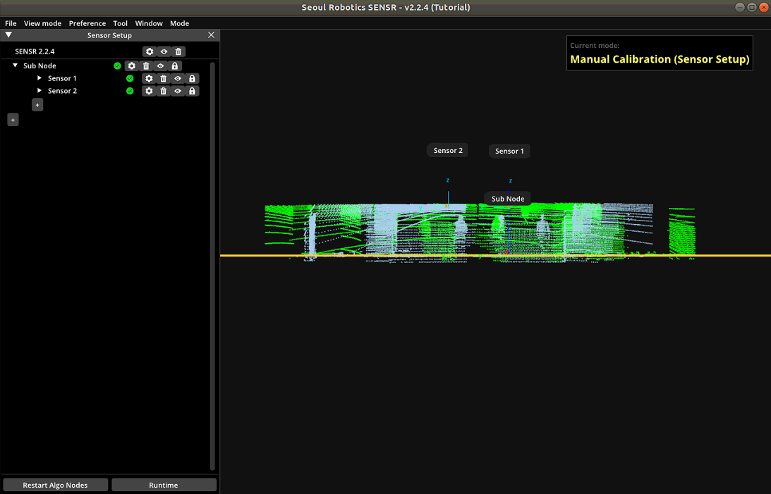The image size is (771, 494).
Task: Click the SENSR 2.2.4 trash icon
Action: tap(178, 51)
